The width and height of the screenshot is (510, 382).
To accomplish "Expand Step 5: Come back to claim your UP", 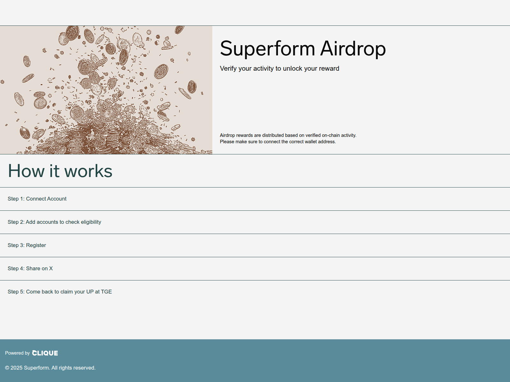I will [x=60, y=292].
